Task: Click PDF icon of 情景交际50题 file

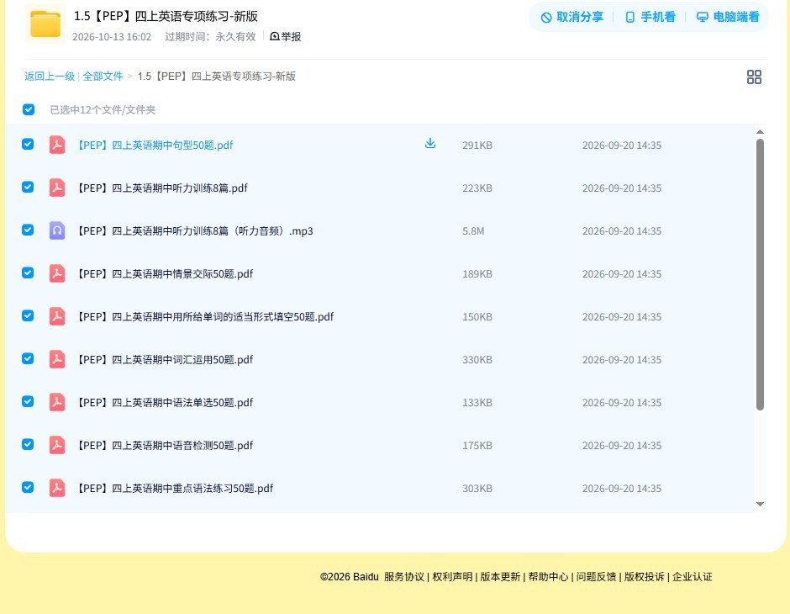Action: [57, 273]
